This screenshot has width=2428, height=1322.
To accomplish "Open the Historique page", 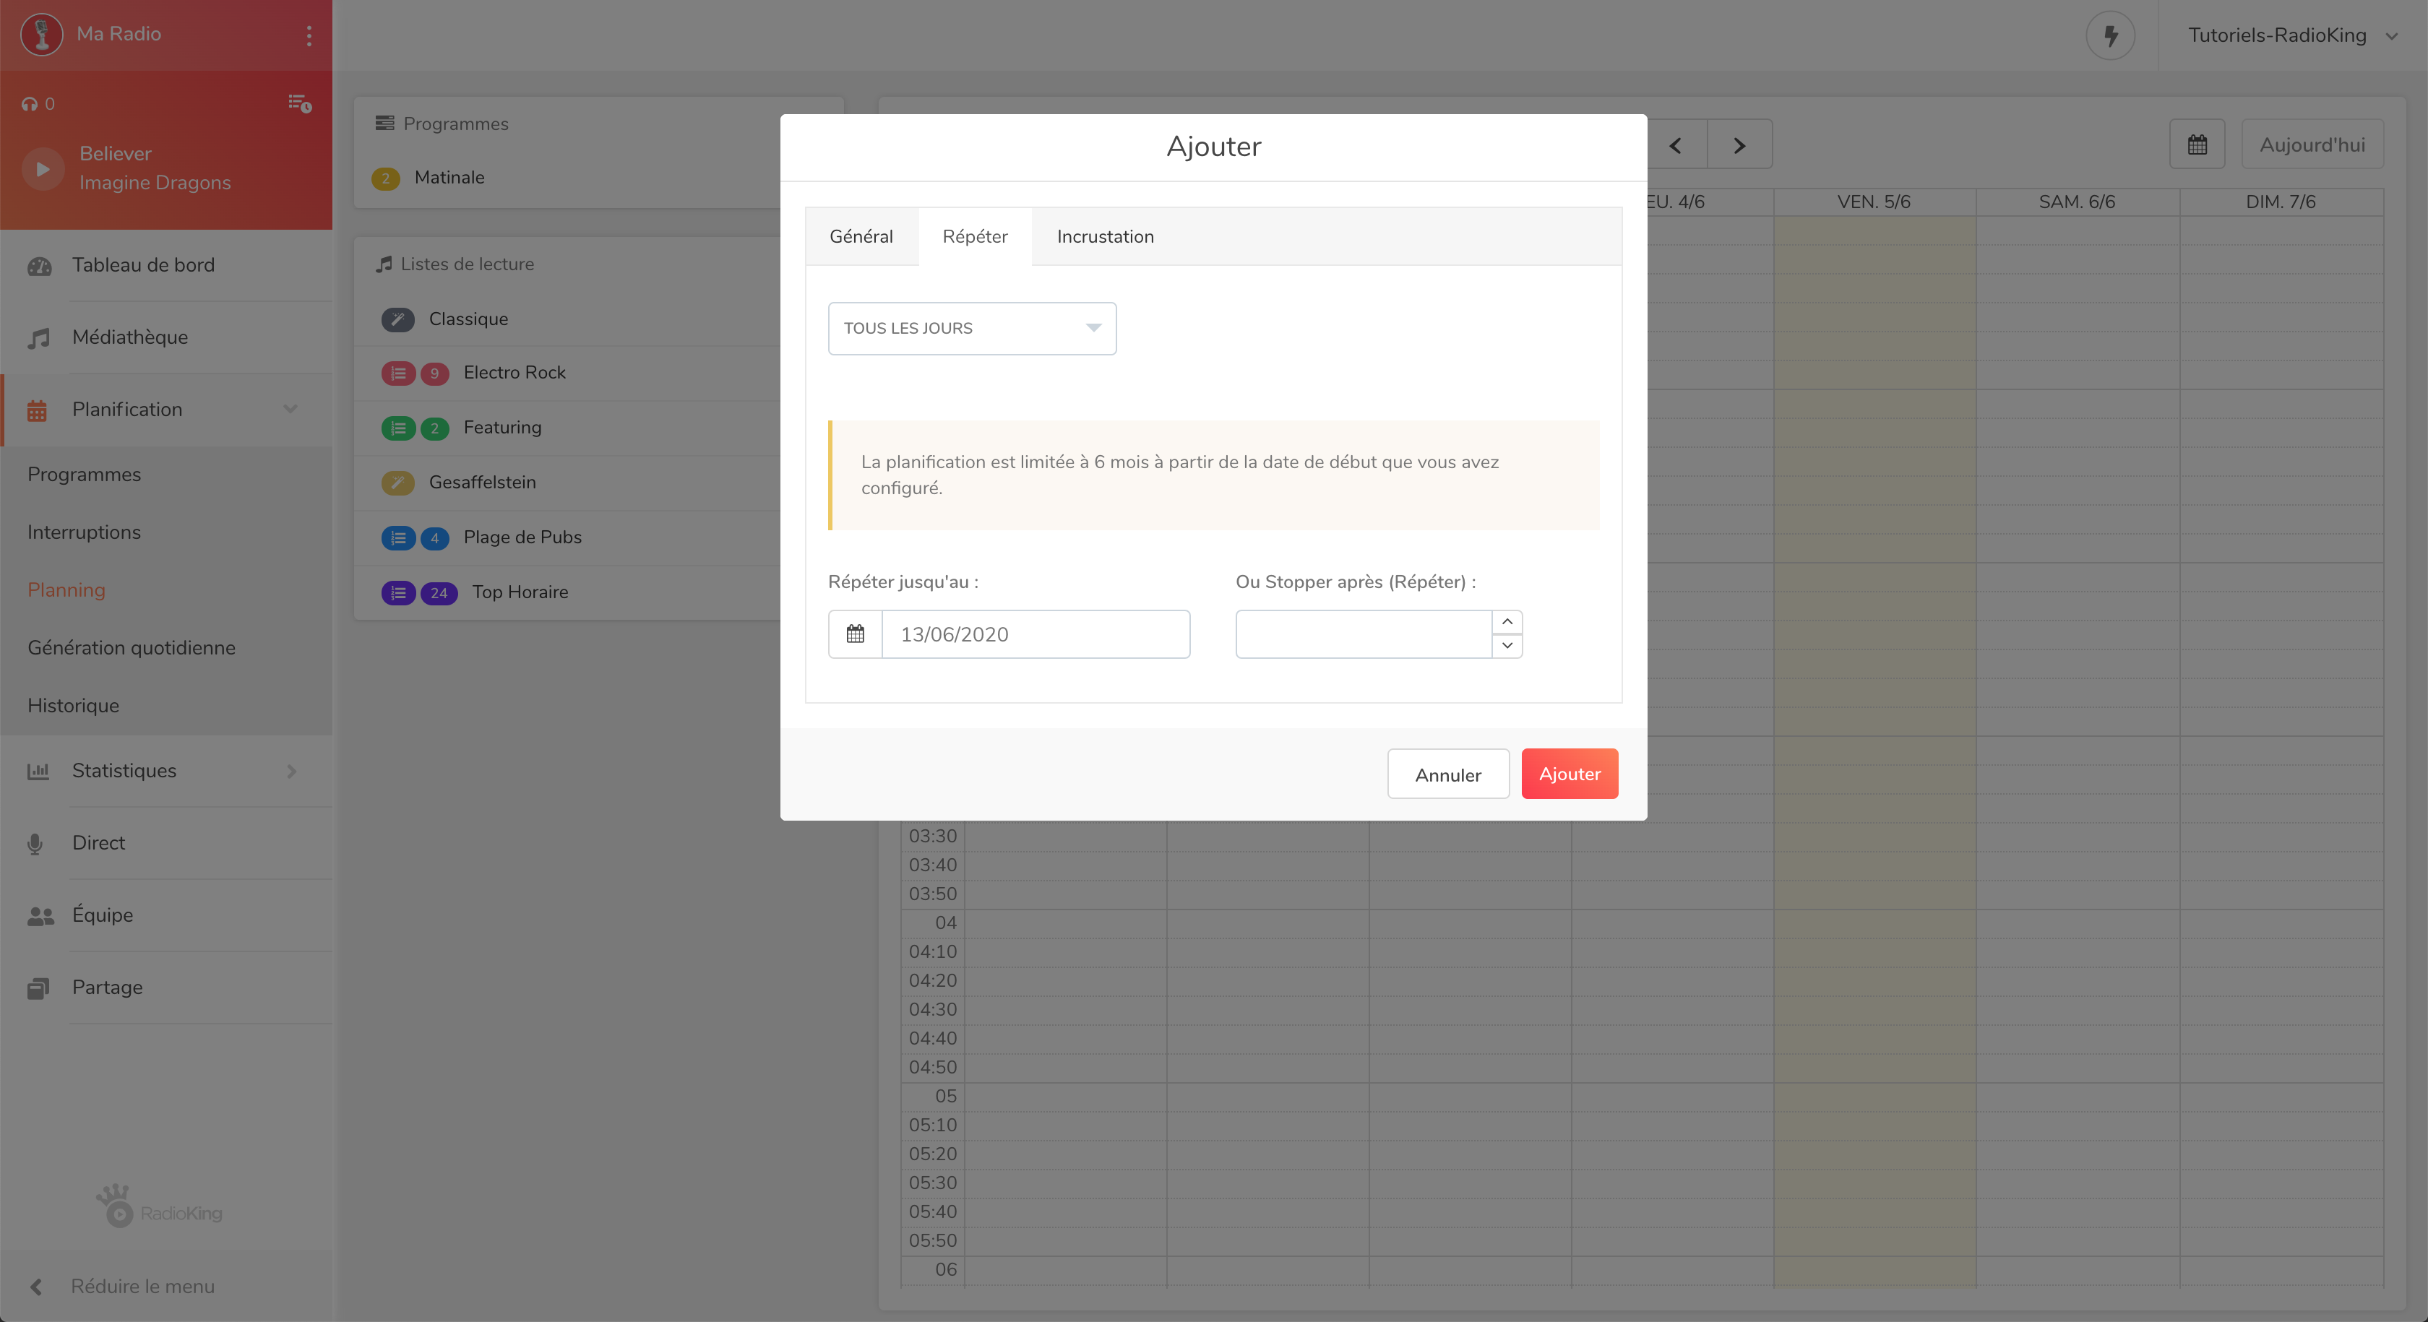I will [x=72, y=706].
